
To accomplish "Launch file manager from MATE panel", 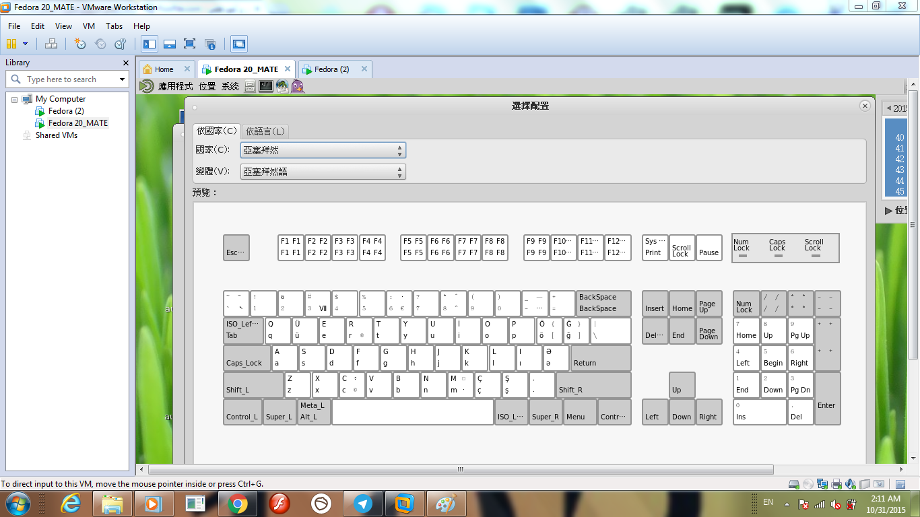I will [x=250, y=86].
